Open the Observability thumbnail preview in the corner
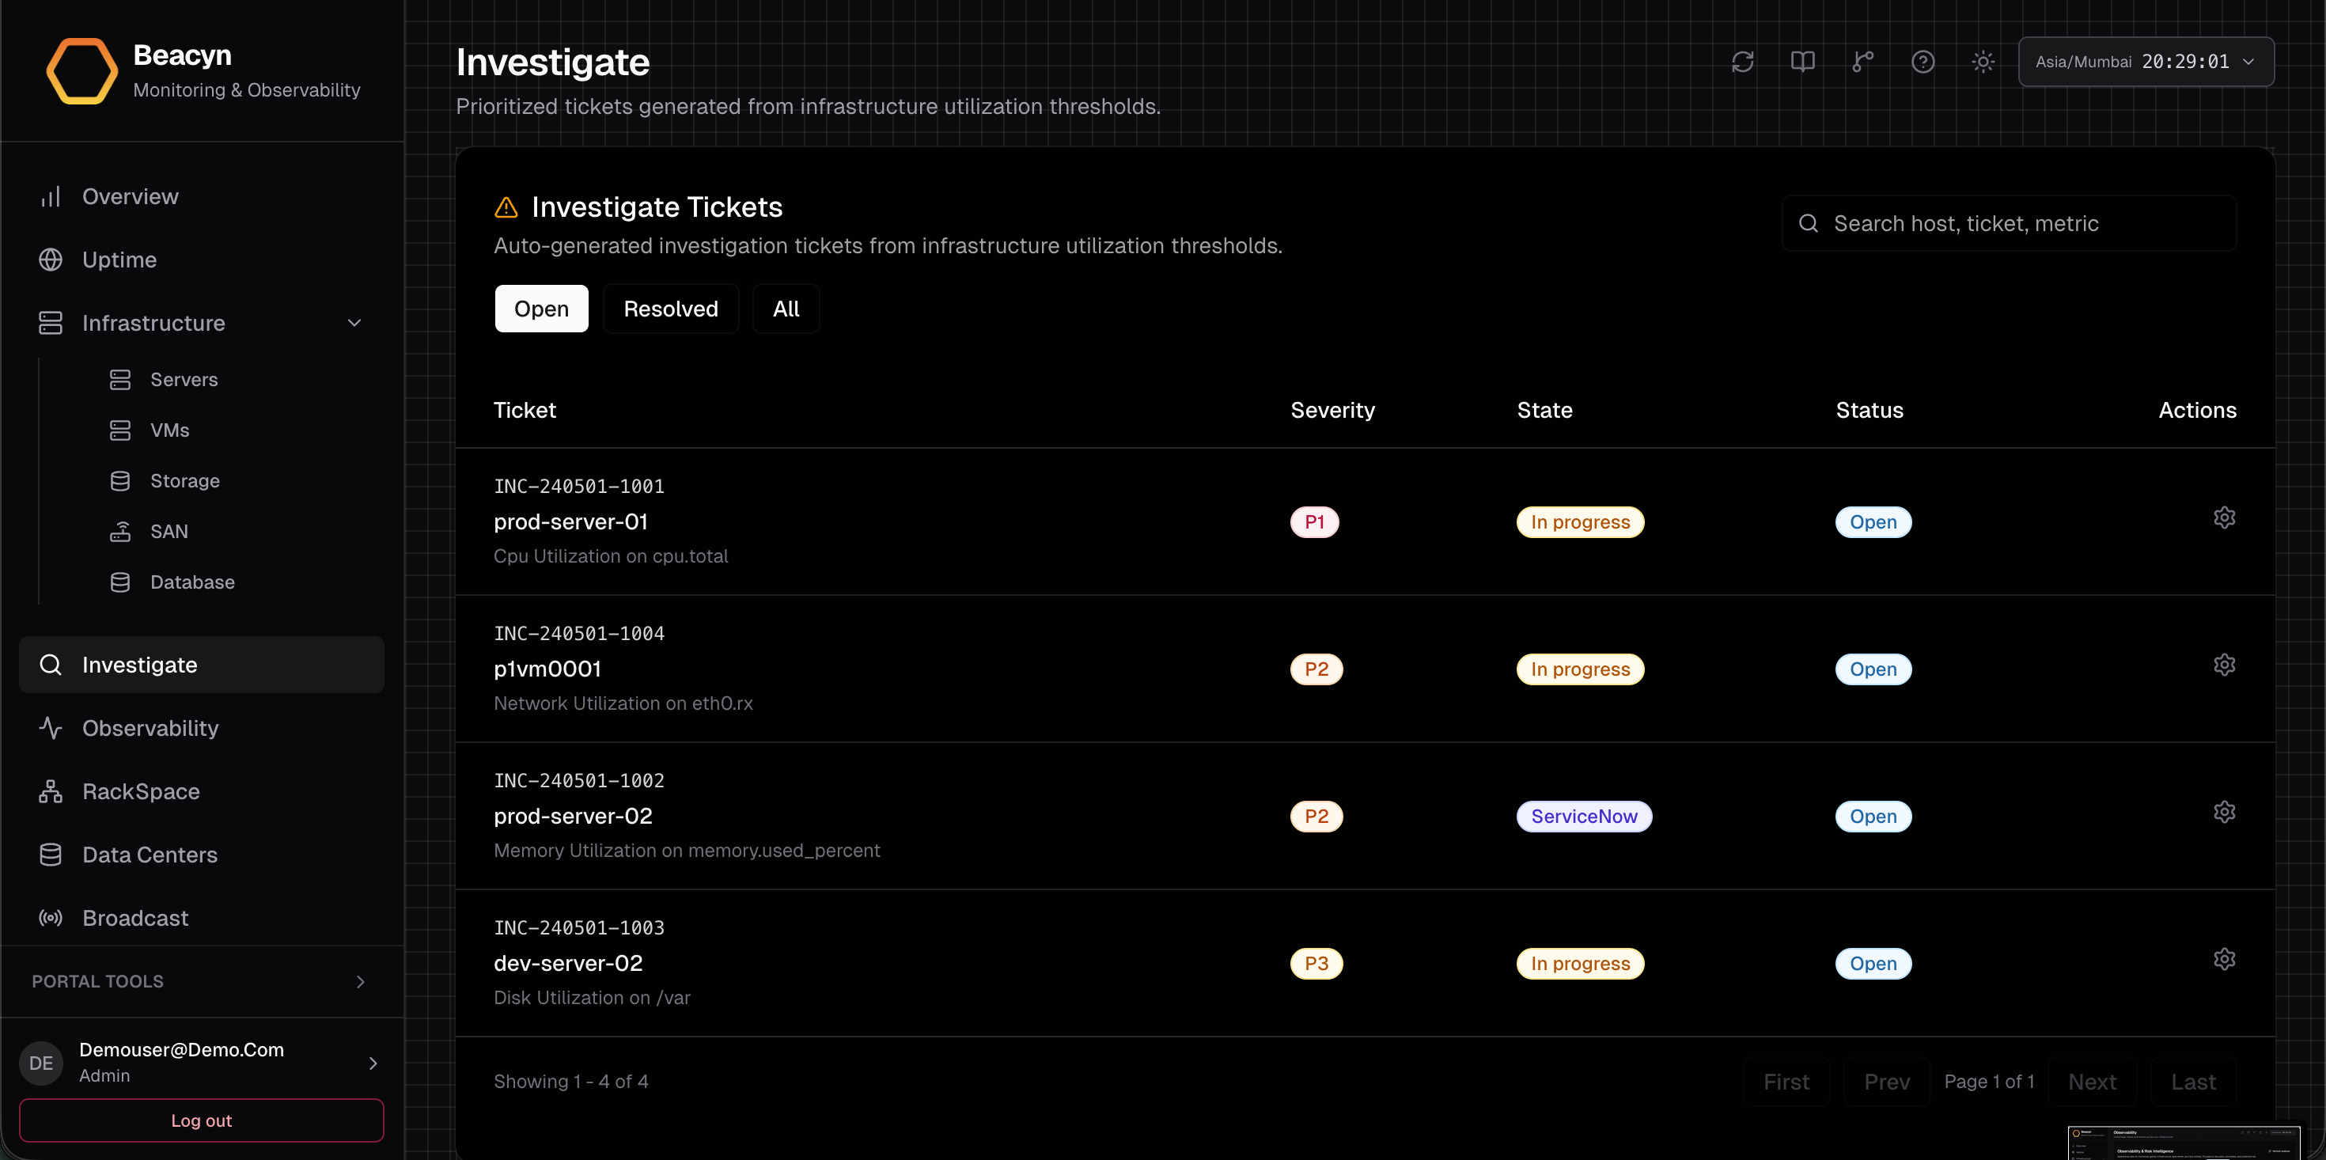 (x=2184, y=1143)
